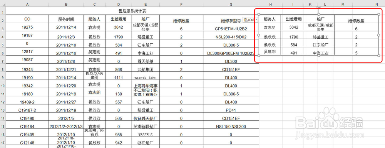Click the date cell 2011/12/21
The width and height of the screenshot is (385, 148).
click(66, 68)
